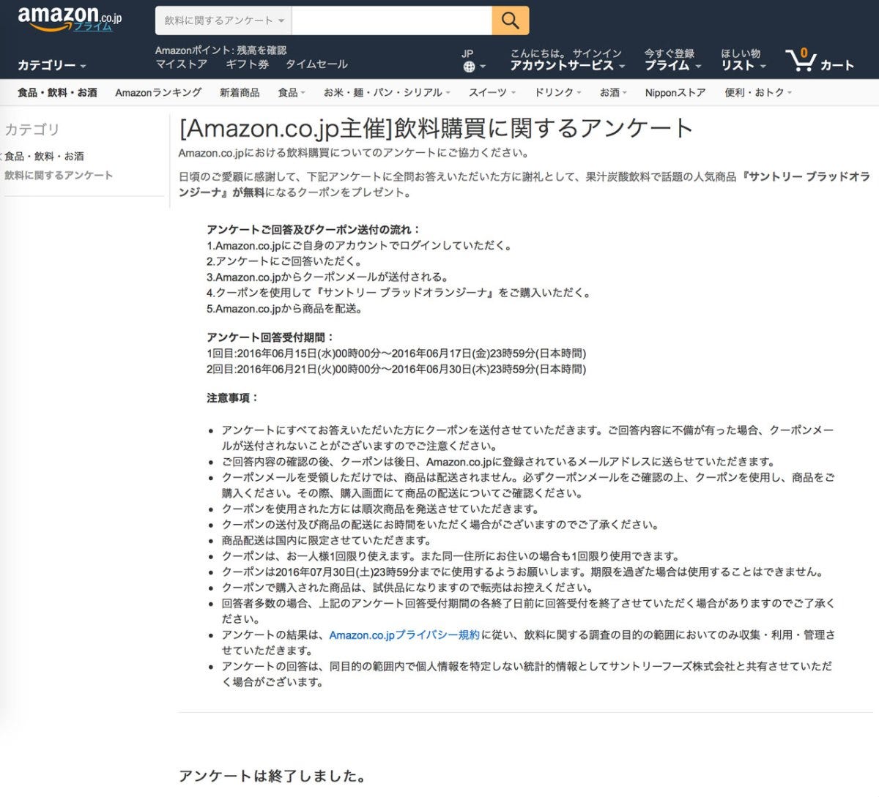Viewport: 879px width, 797px height.
Task: Check Amazonポイント残高を確認 link
Action: [x=220, y=50]
